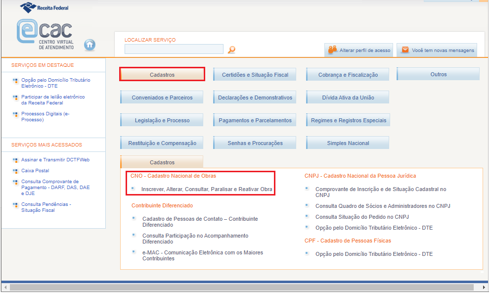Open Consulta Quadro de Sócios e Administradores
Image resolution: width=491 pixels, height=294 pixels.
click(x=383, y=206)
